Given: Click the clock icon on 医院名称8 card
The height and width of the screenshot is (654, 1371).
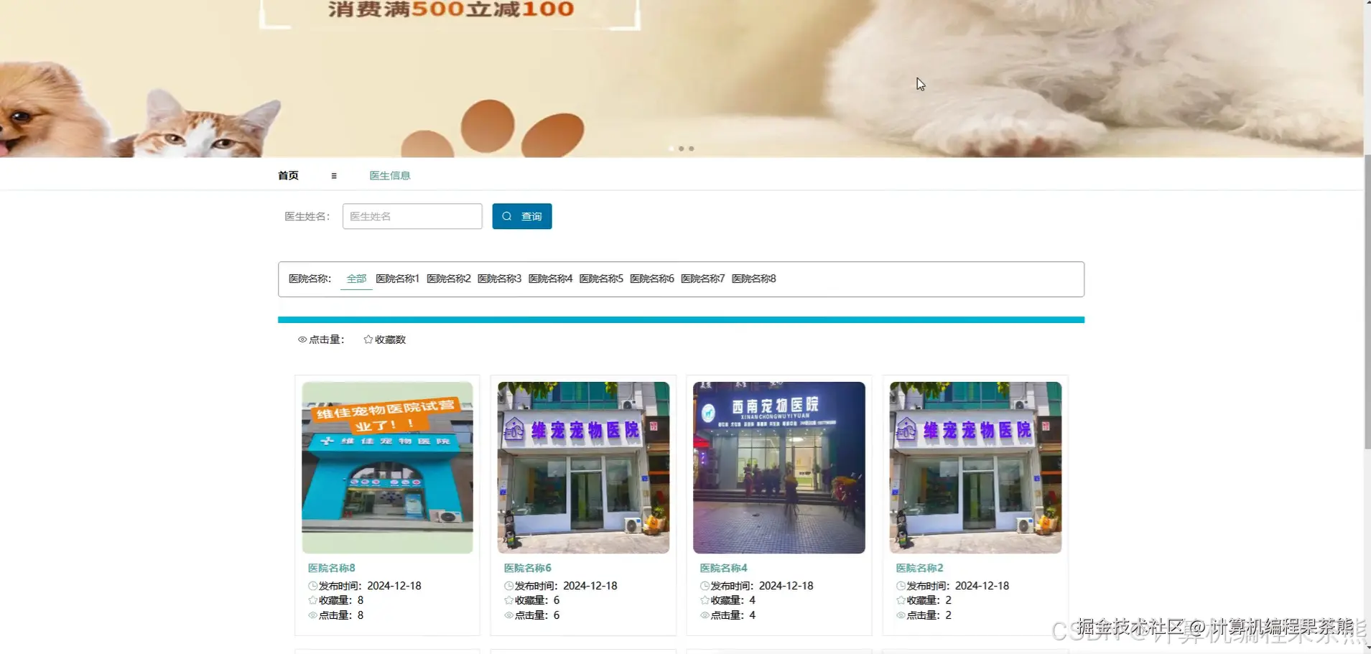Looking at the screenshot, I should (x=314, y=585).
